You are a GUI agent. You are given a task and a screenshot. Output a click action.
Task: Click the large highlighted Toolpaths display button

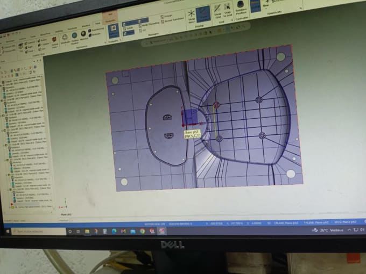pyautogui.click(x=114, y=31)
